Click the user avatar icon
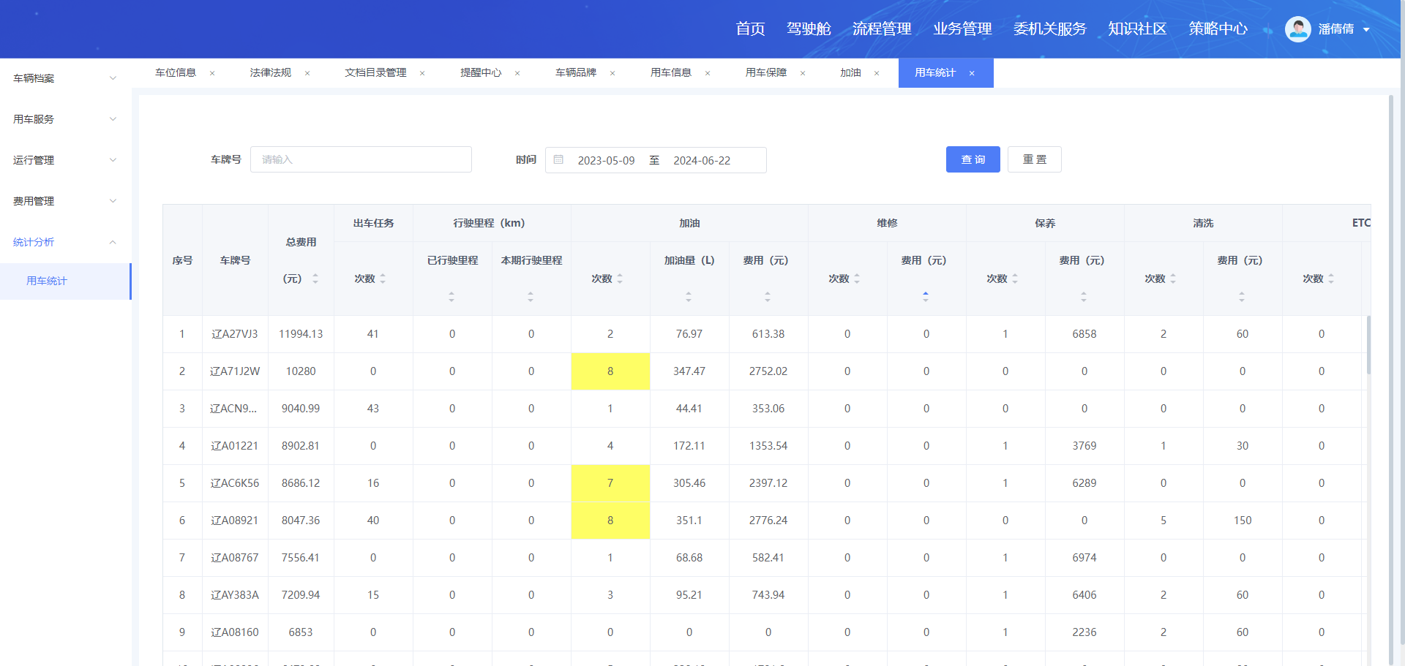1405x666 pixels. coord(1298,29)
